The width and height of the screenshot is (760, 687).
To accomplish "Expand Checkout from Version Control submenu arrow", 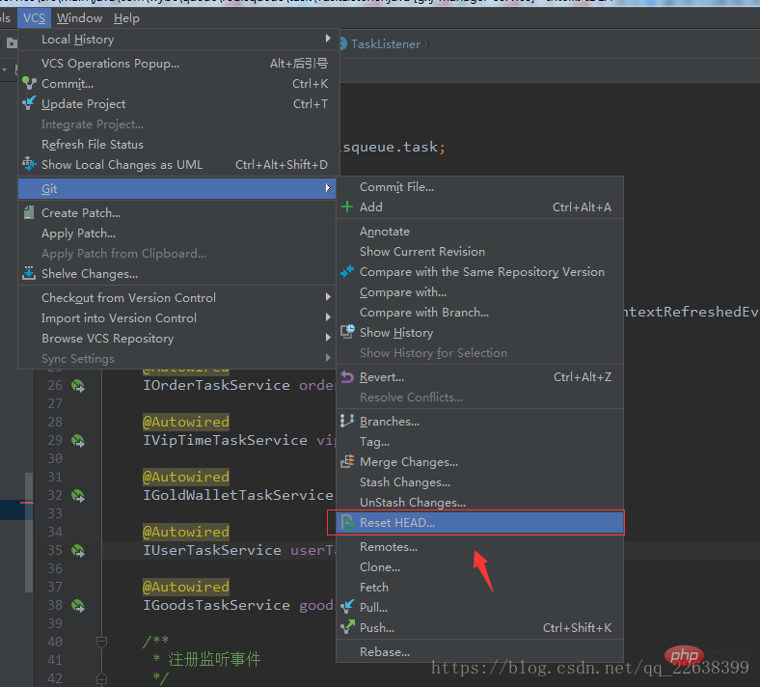I will click(328, 297).
